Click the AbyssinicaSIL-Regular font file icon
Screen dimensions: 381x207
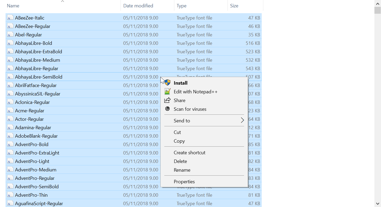(10, 94)
